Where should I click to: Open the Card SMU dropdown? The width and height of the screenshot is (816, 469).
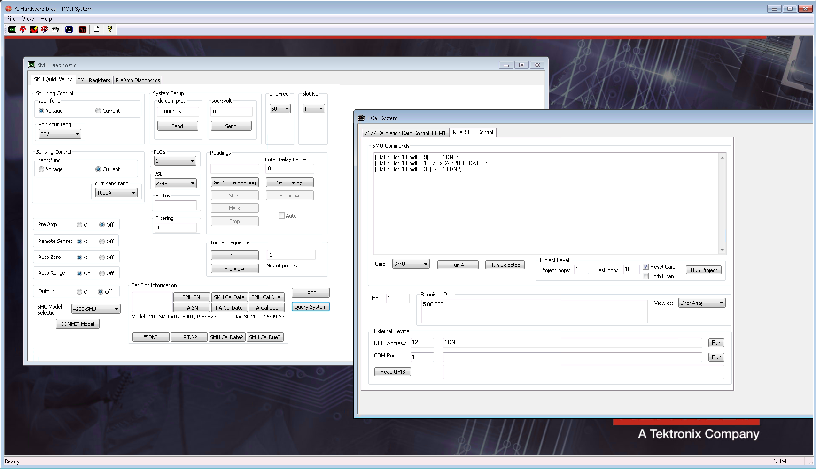411,264
